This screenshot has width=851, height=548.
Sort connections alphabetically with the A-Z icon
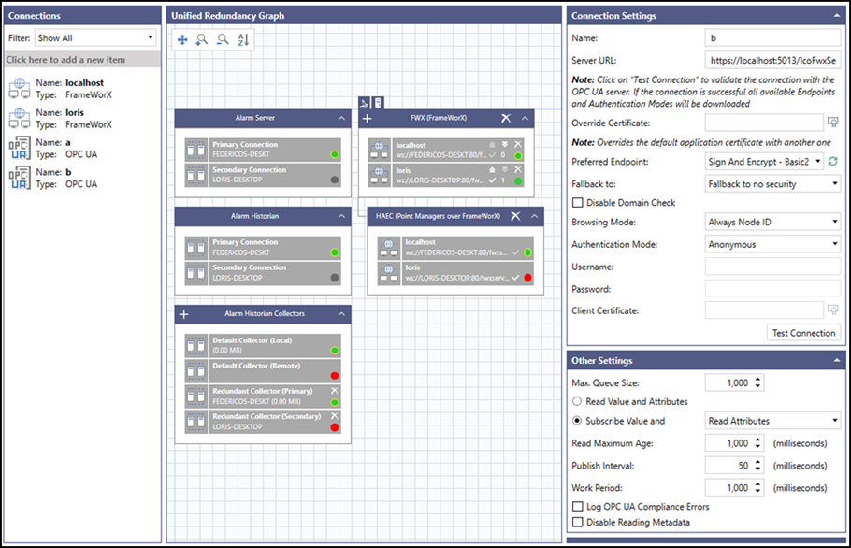pyautogui.click(x=243, y=39)
